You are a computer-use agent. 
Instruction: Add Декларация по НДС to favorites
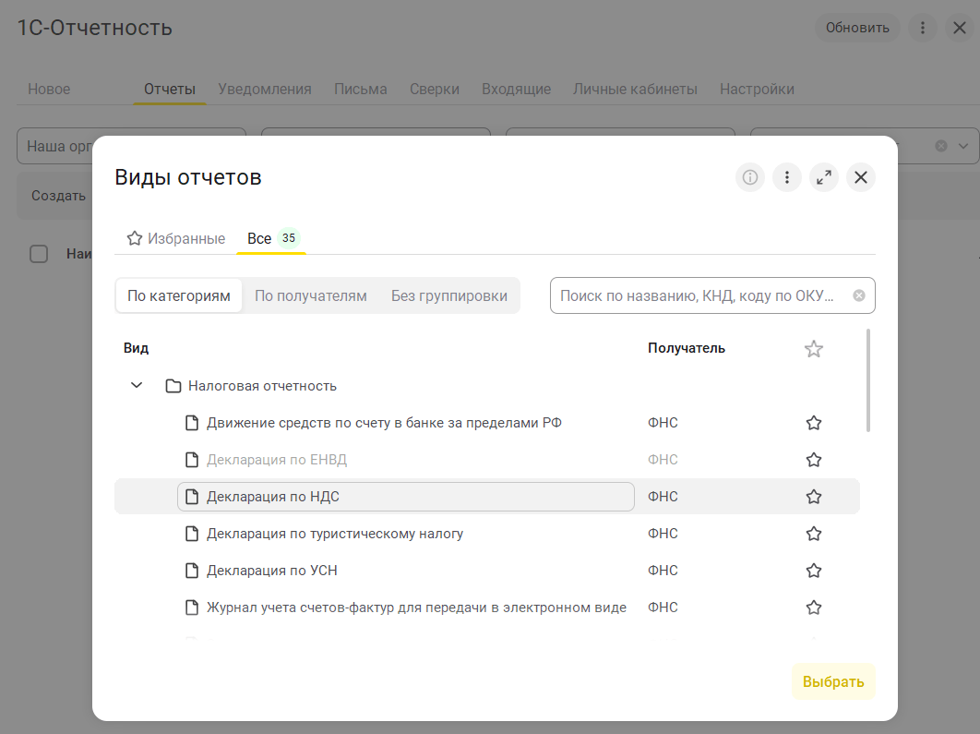[x=814, y=497]
